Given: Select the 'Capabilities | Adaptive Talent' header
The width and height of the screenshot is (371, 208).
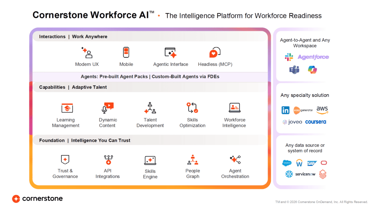Looking at the screenshot, I should (73, 87).
